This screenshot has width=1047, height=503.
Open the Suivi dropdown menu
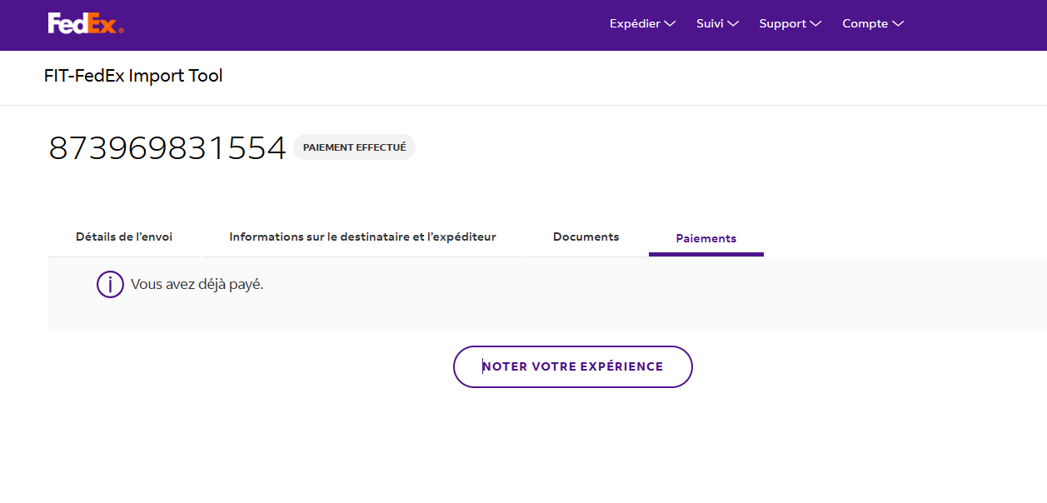click(717, 23)
